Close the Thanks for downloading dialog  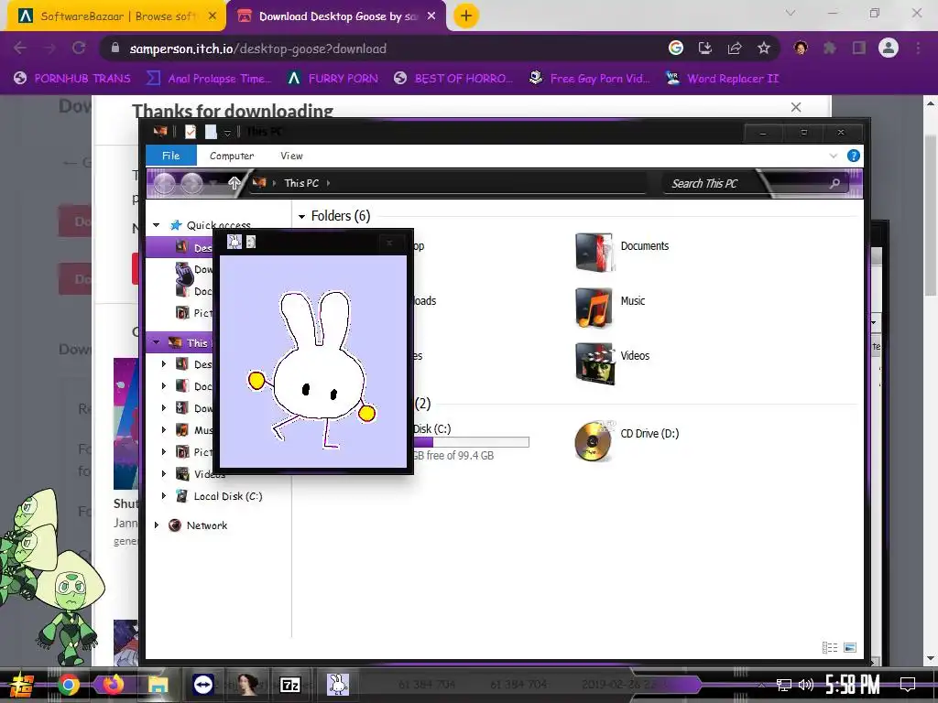click(796, 107)
